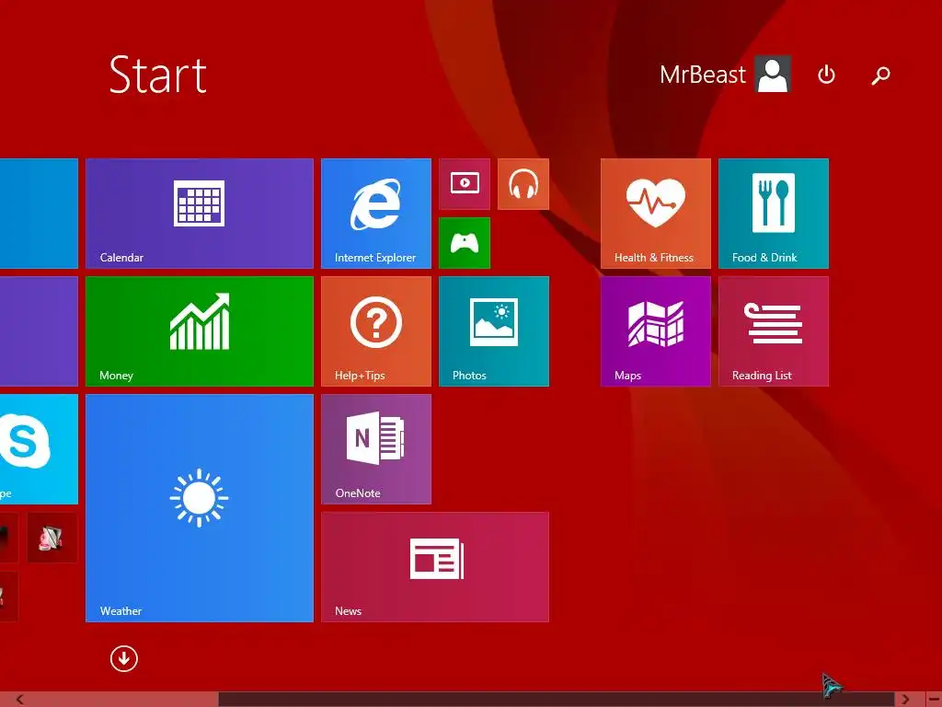Open the Help+Tips tile
942x707 pixels.
pos(376,331)
